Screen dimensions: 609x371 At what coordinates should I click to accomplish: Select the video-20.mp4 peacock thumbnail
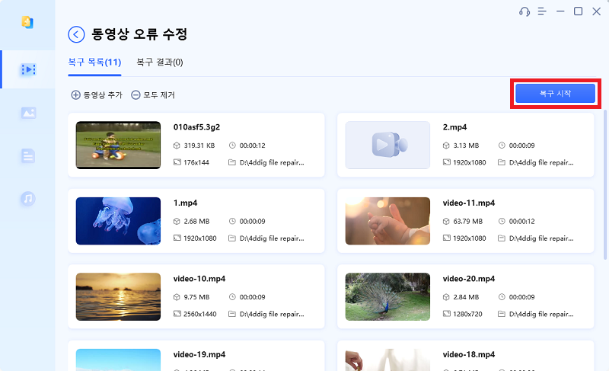point(387,297)
